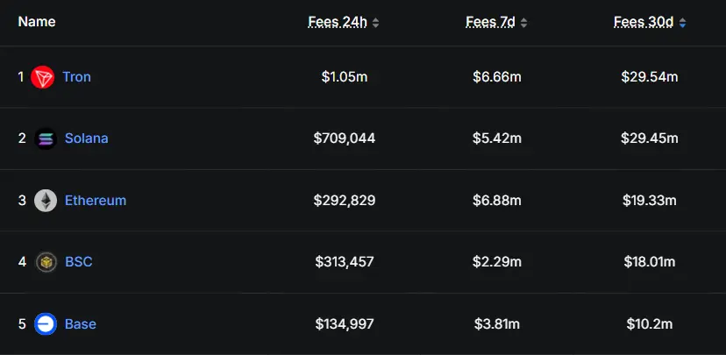
Task: Click the Name column header
Action: click(x=37, y=22)
